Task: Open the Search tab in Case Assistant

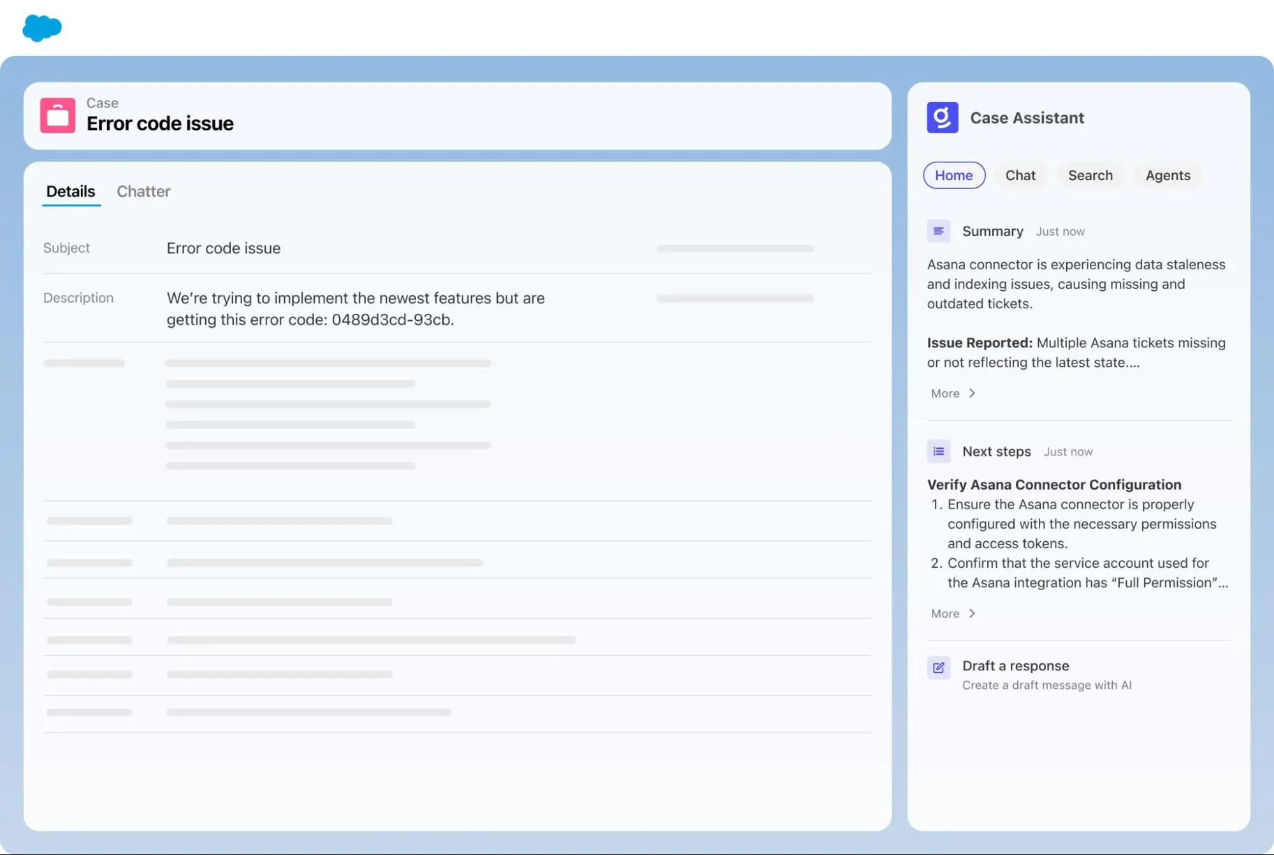Action: (1090, 176)
